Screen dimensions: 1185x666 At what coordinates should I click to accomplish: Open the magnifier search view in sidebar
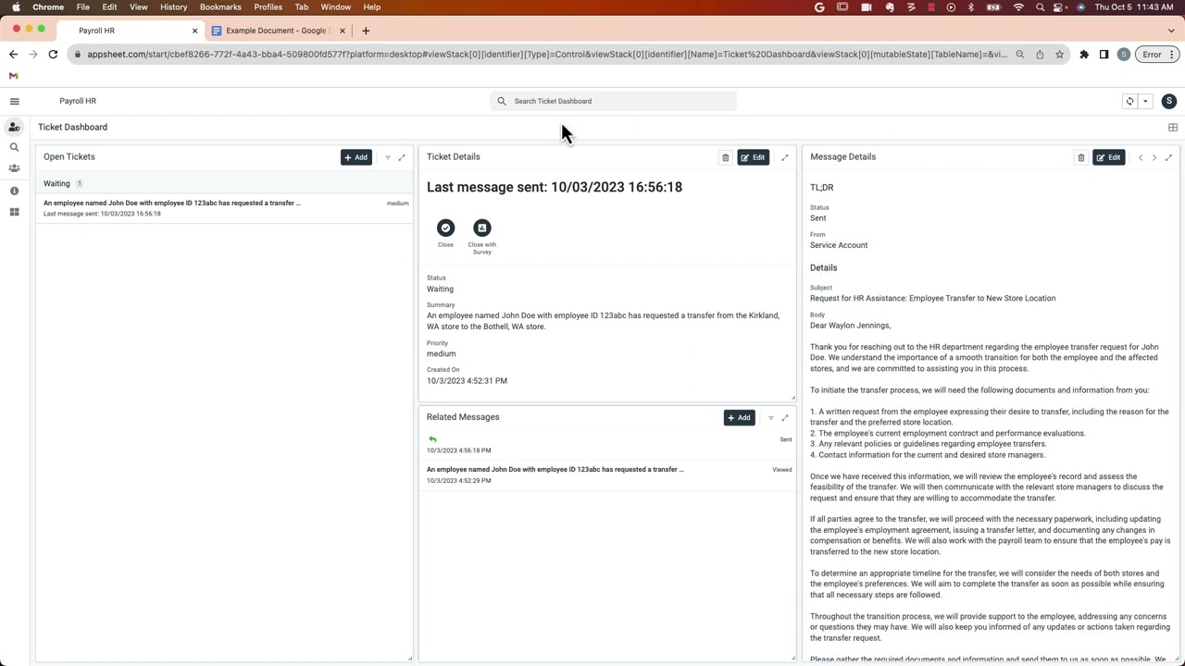pos(14,147)
